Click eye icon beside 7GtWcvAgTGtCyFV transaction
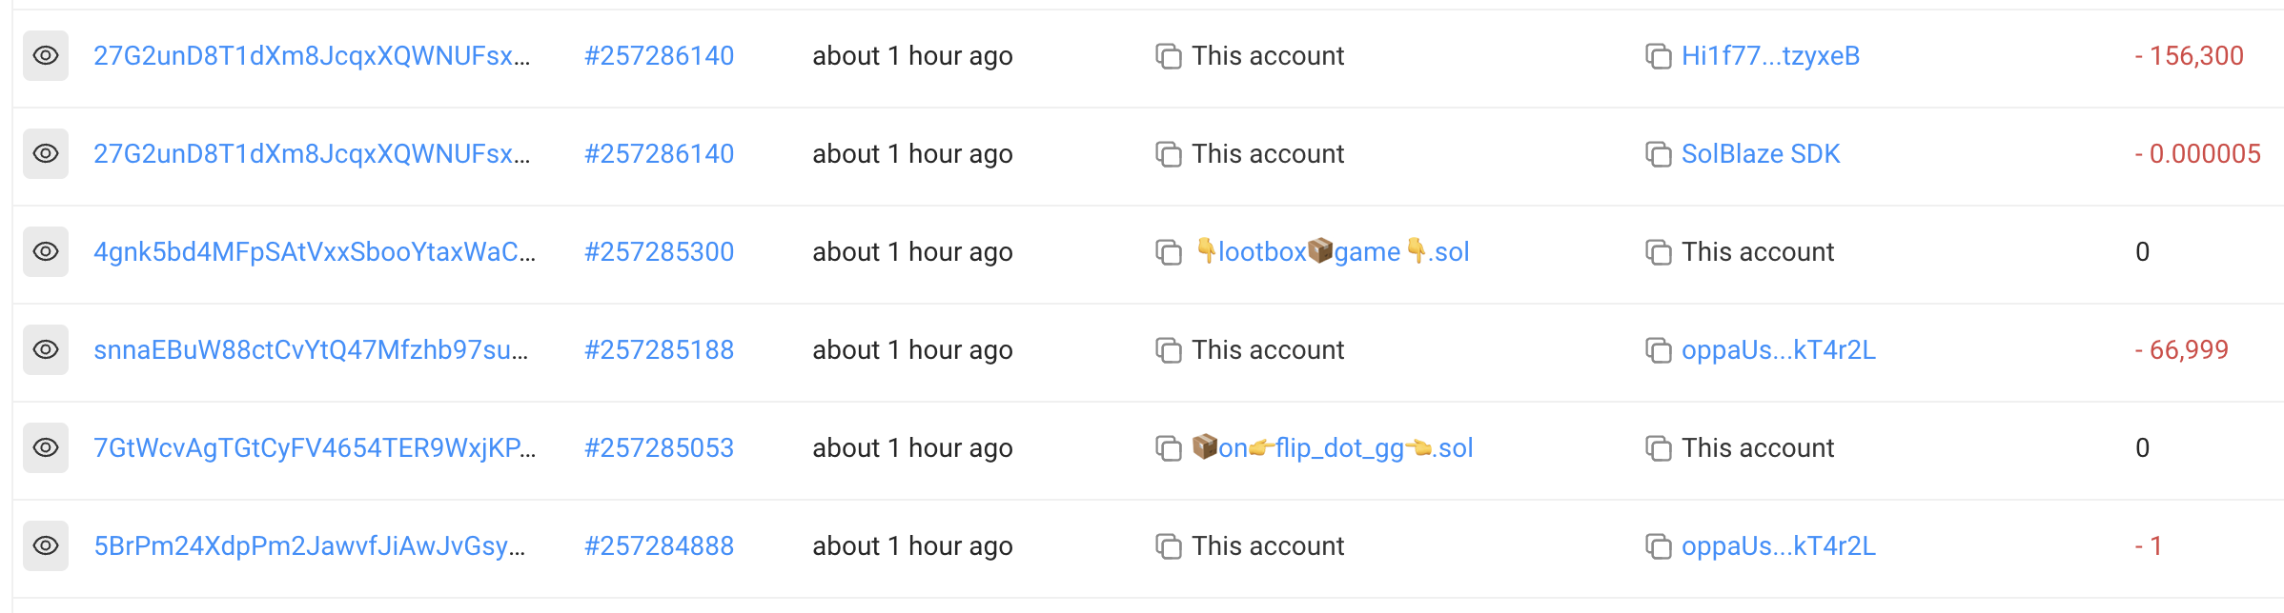 (46, 448)
